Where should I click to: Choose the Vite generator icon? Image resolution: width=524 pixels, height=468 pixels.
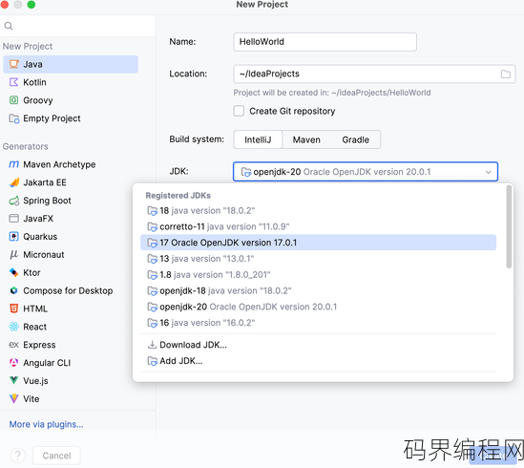(13, 398)
